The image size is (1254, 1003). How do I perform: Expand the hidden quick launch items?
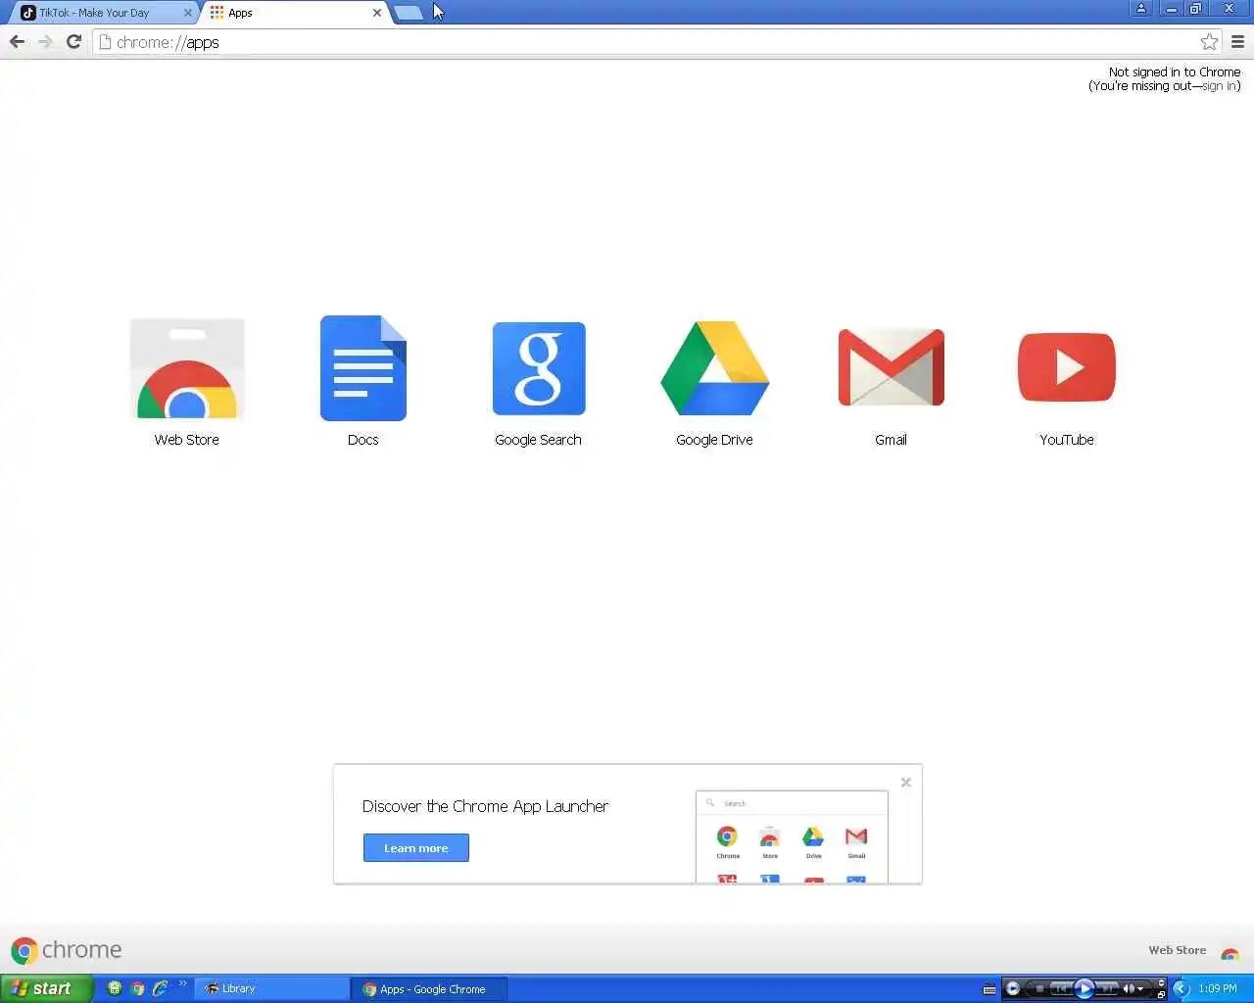(182, 984)
